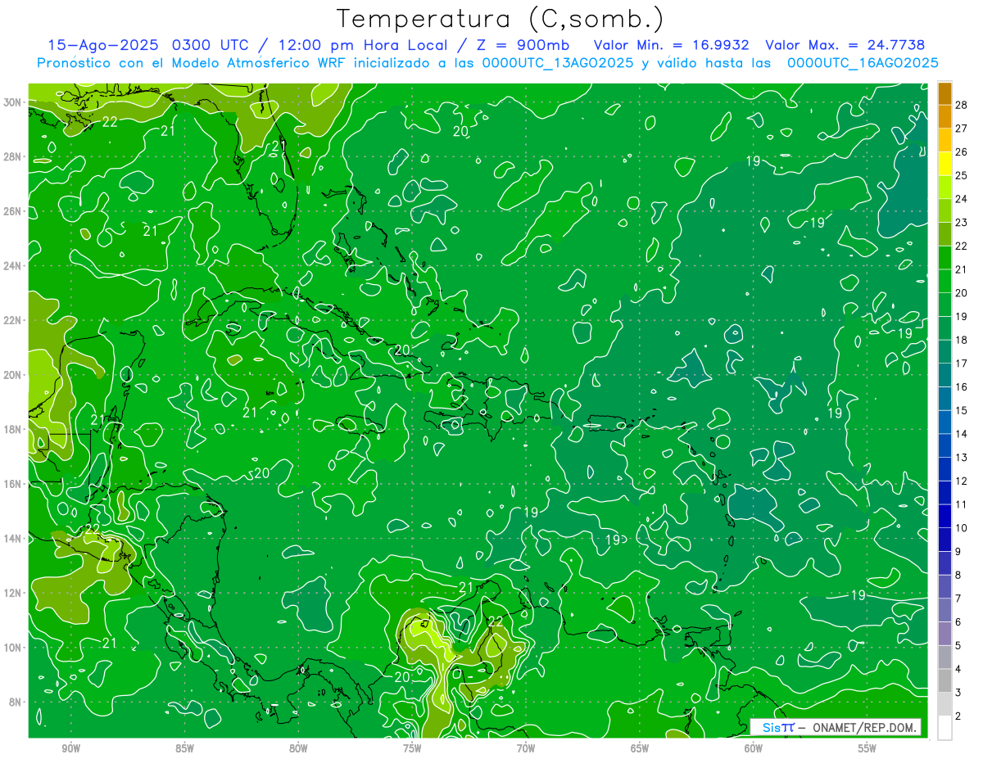
Task: Click the dark blue swatch between 10 and 11
Action: click(x=944, y=517)
